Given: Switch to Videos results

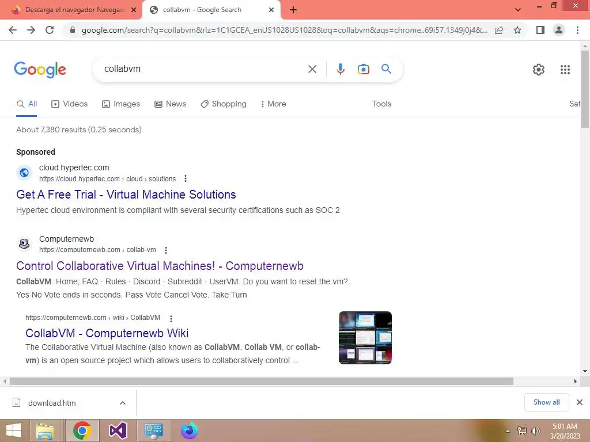Looking at the screenshot, I should point(70,104).
